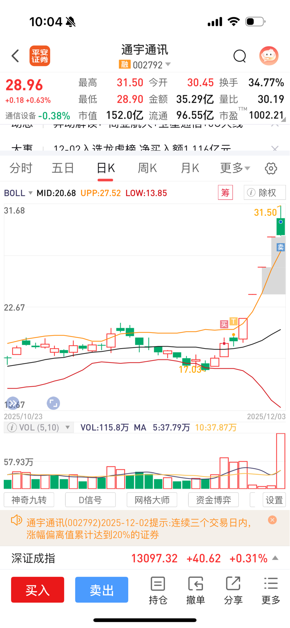
Task: Tap the 融 margin badge
Action: point(124,64)
